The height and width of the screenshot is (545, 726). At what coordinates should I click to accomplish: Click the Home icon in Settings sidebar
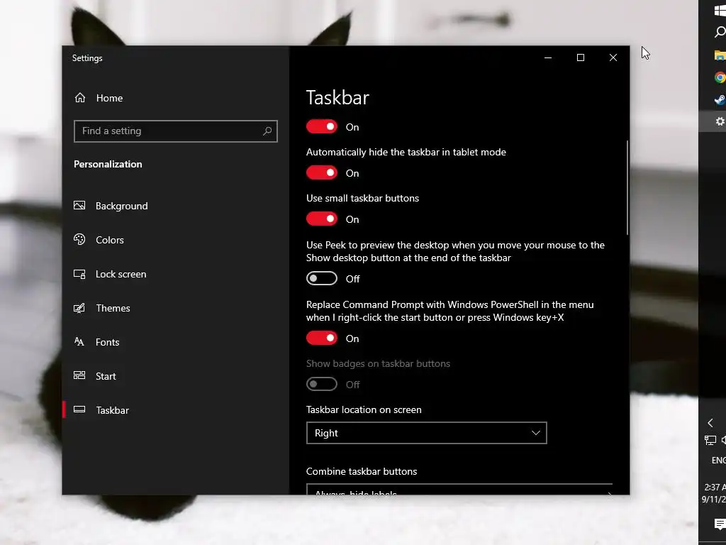tap(80, 98)
